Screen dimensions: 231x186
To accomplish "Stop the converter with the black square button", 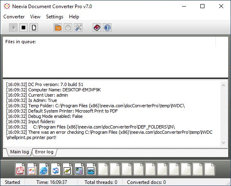I will (23, 28).
